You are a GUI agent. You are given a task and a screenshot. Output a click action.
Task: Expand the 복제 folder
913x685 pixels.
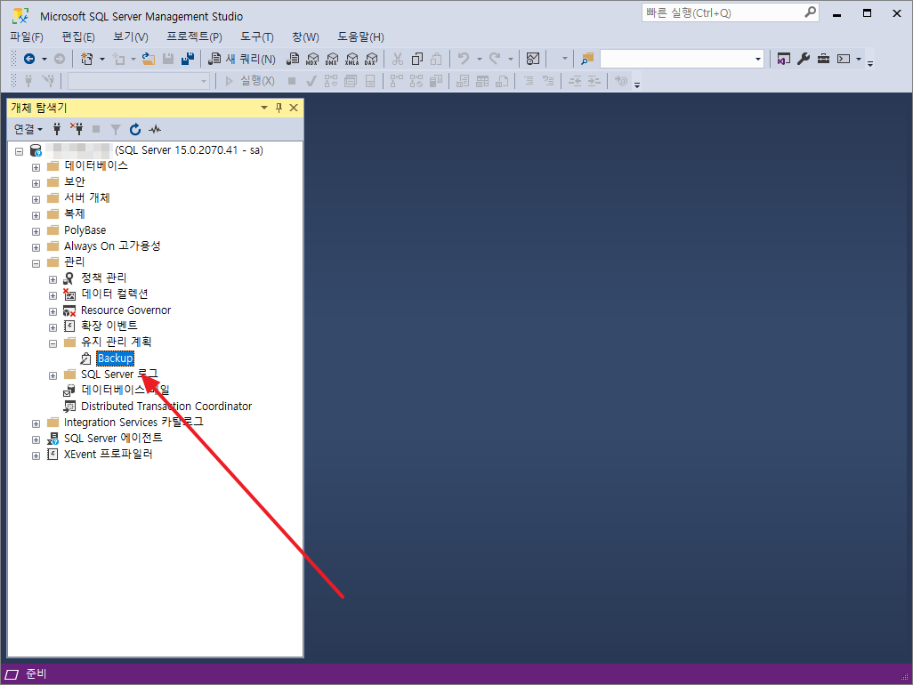[36, 215]
